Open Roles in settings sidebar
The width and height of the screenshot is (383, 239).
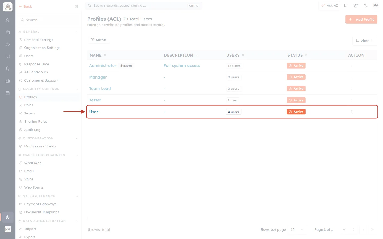[x=29, y=105]
